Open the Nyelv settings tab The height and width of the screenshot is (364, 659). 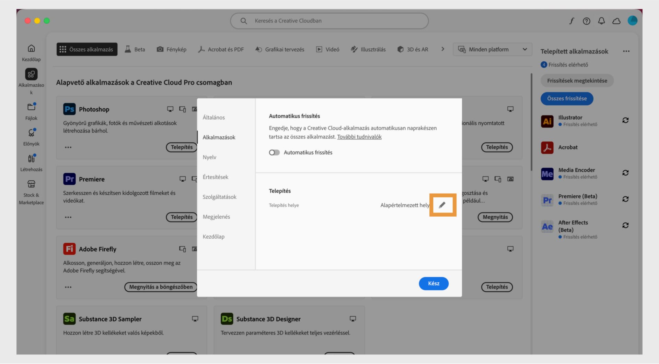[209, 157]
